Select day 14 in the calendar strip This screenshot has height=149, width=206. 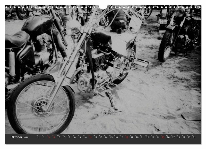click(x=106, y=137)
